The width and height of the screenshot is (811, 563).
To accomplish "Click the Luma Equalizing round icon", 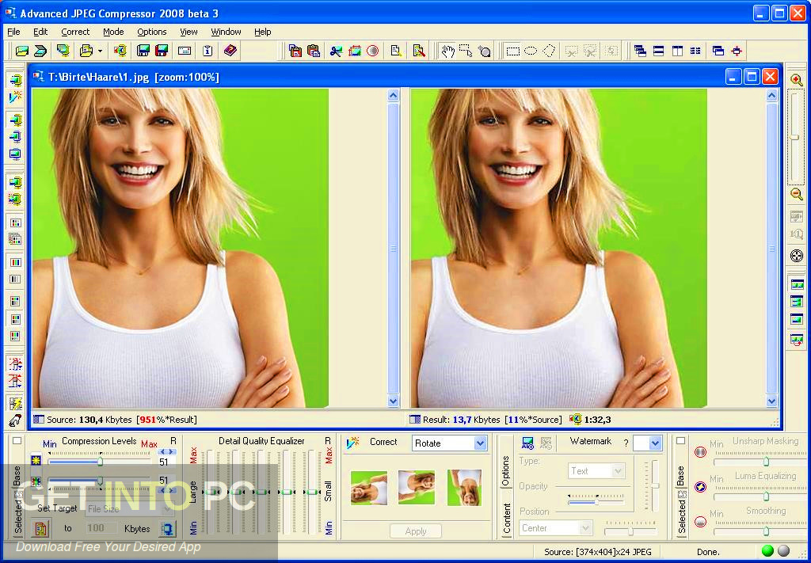I will click(x=700, y=486).
